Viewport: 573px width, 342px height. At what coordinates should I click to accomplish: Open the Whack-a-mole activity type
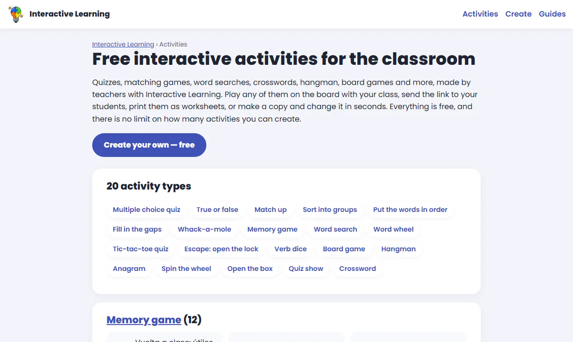click(204, 229)
